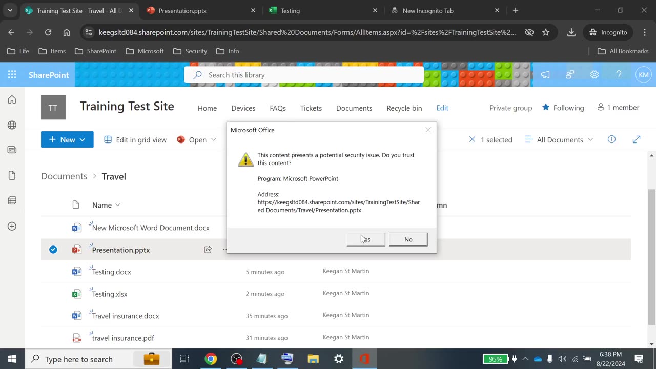Open Chrome downloads icon
The image size is (656, 369).
[x=571, y=32]
